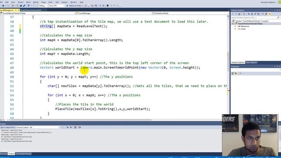Open the Project menu

21,2
